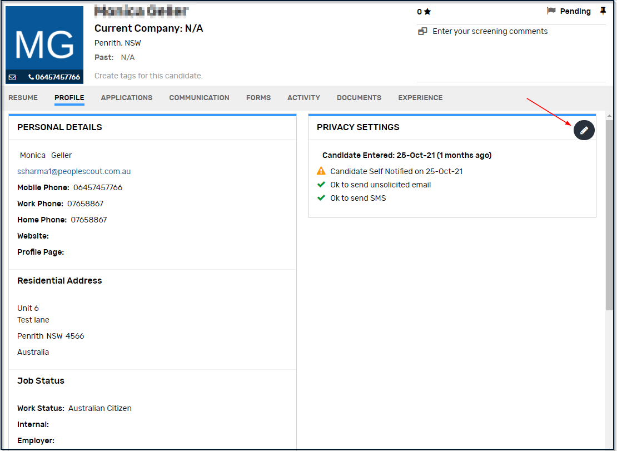Click the Website label
The image size is (617, 451).
(33, 236)
